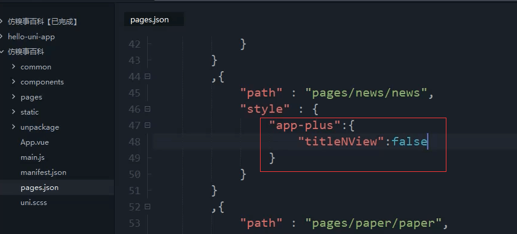This screenshot has width=517, height=234.
Task: Open main.js in the file tree
Action: (x=33, y=157)
